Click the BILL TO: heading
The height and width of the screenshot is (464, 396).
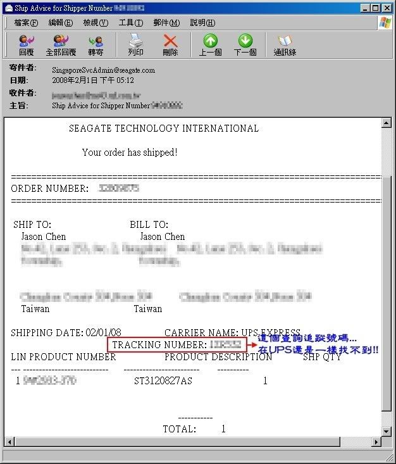(149, 225)
